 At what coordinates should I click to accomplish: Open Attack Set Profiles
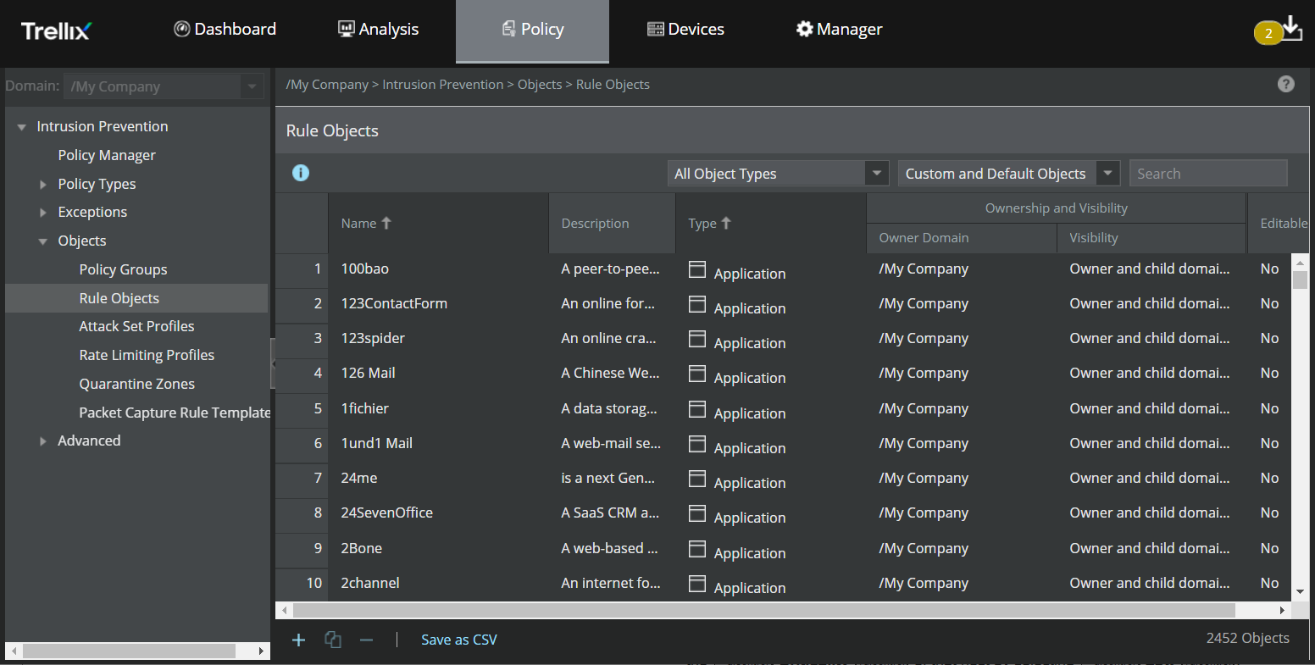click(x=136, y=326)
